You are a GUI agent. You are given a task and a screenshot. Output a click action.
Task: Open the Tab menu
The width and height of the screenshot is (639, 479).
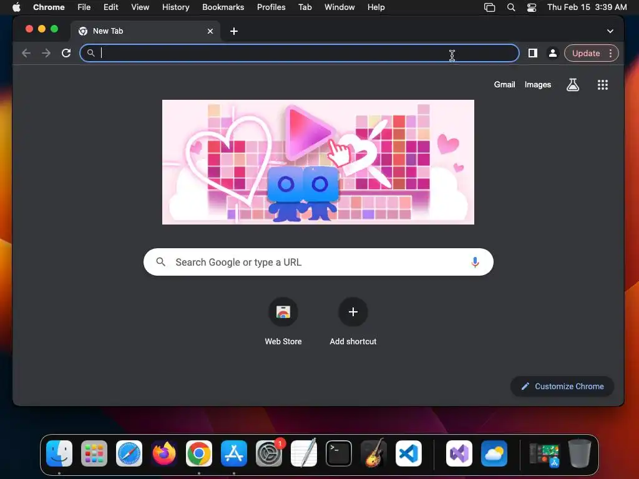305,7
